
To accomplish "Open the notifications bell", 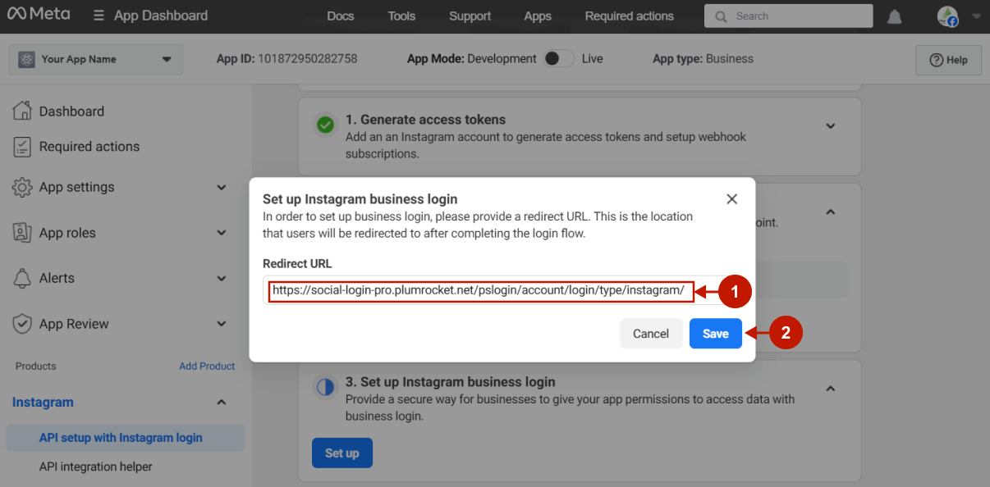I will coord(895,16).
